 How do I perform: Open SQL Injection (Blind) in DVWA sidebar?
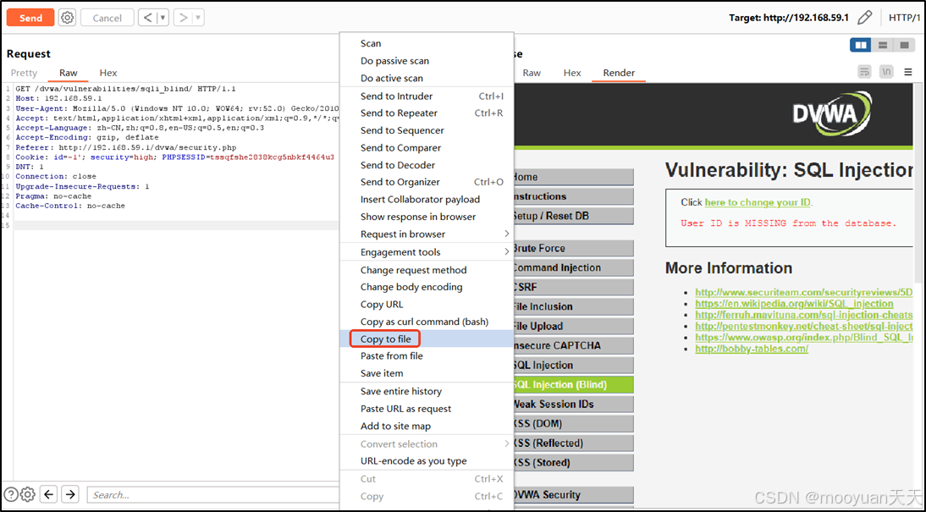573,384
